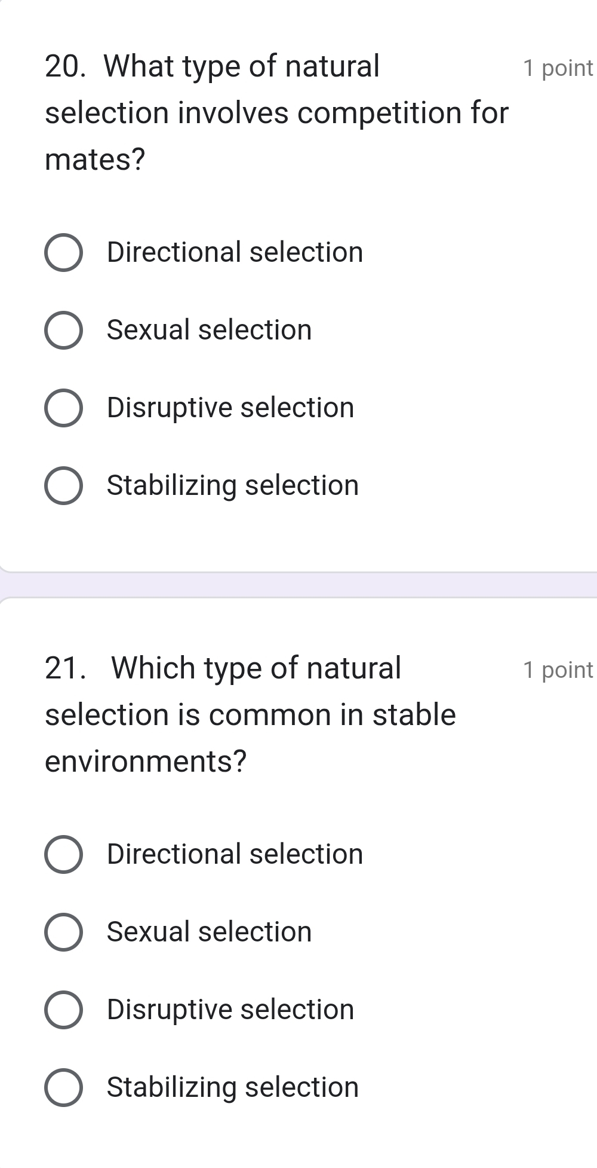Screen dimensions: 597x1168
Task: Mark Stabilizing selection radio for question 20
Action: tap(63, 485)
